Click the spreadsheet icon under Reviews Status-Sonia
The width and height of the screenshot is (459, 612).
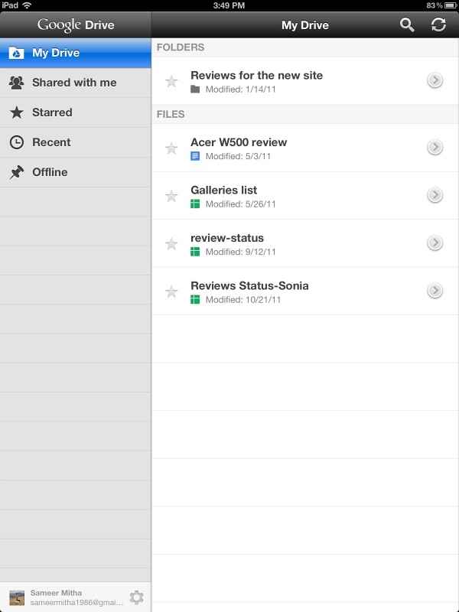(x=195, y=299)
